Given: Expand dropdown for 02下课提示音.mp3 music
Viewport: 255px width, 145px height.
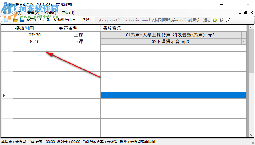Looking at the screenshot, I should coord(243,42).
